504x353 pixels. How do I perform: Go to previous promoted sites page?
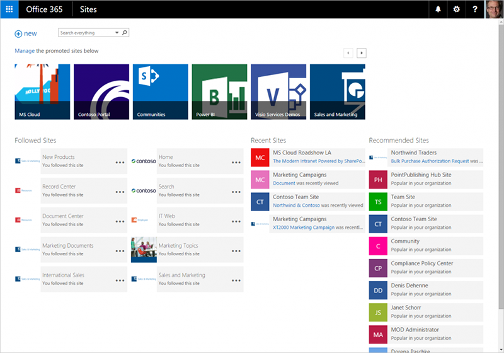[348, 53]
